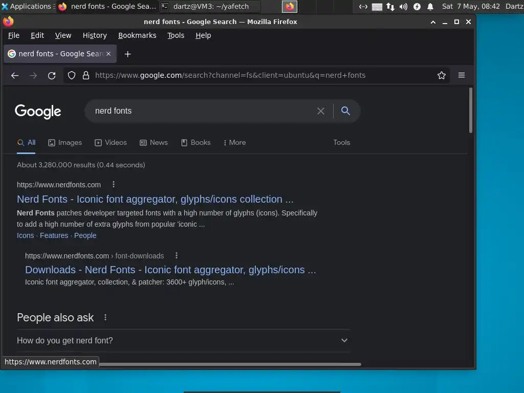Open options dots for font-downloads result
This screenshot has height=393, width=524.
[x=177, y=256]
